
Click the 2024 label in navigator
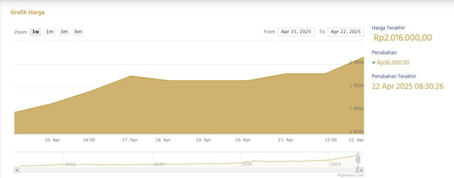click(336, 164)
